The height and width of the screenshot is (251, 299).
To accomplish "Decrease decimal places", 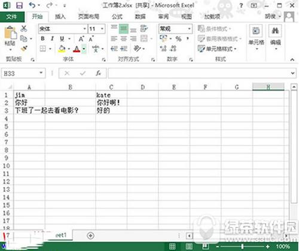I will tap(173, 49).
